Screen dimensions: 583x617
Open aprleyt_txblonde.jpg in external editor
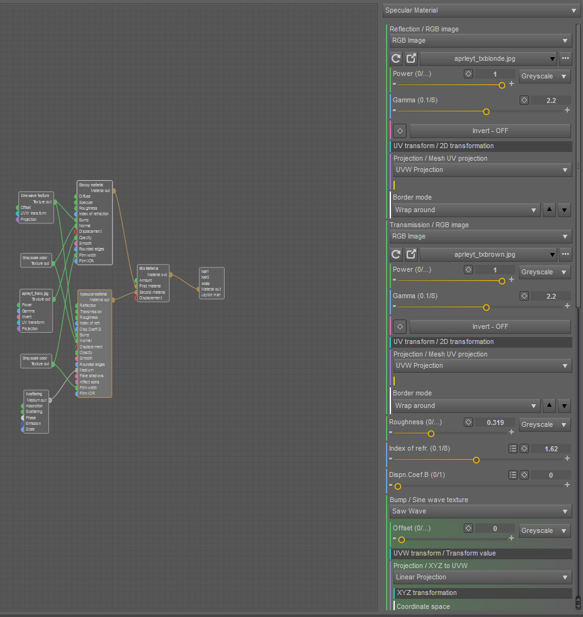[411, 58]
